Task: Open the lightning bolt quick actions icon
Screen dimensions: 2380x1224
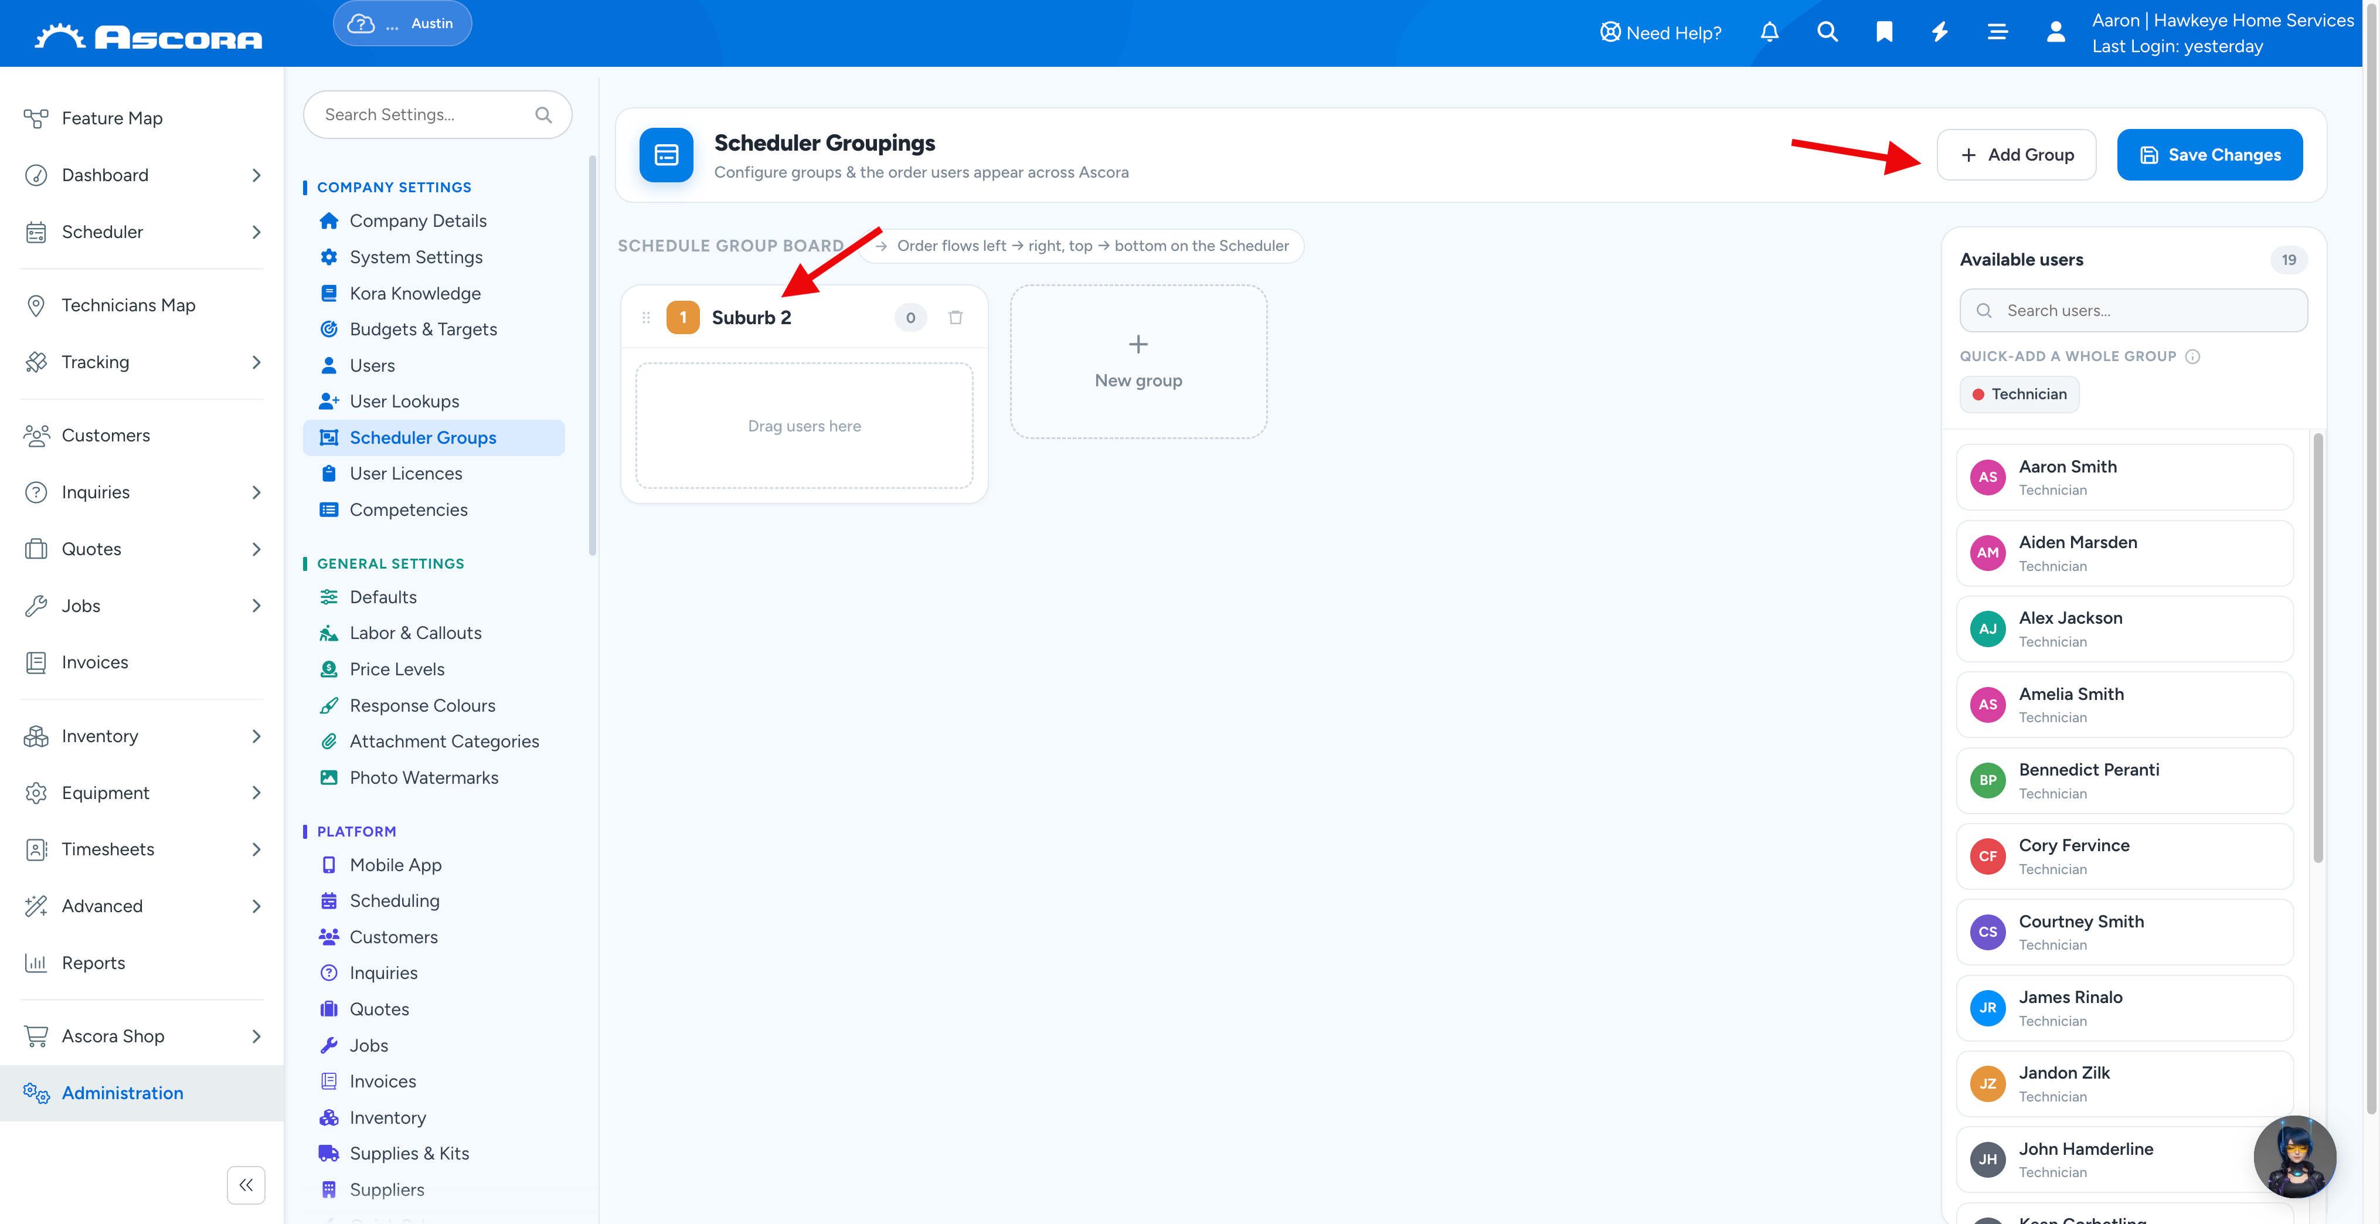Action: [x=1940, y=32]
